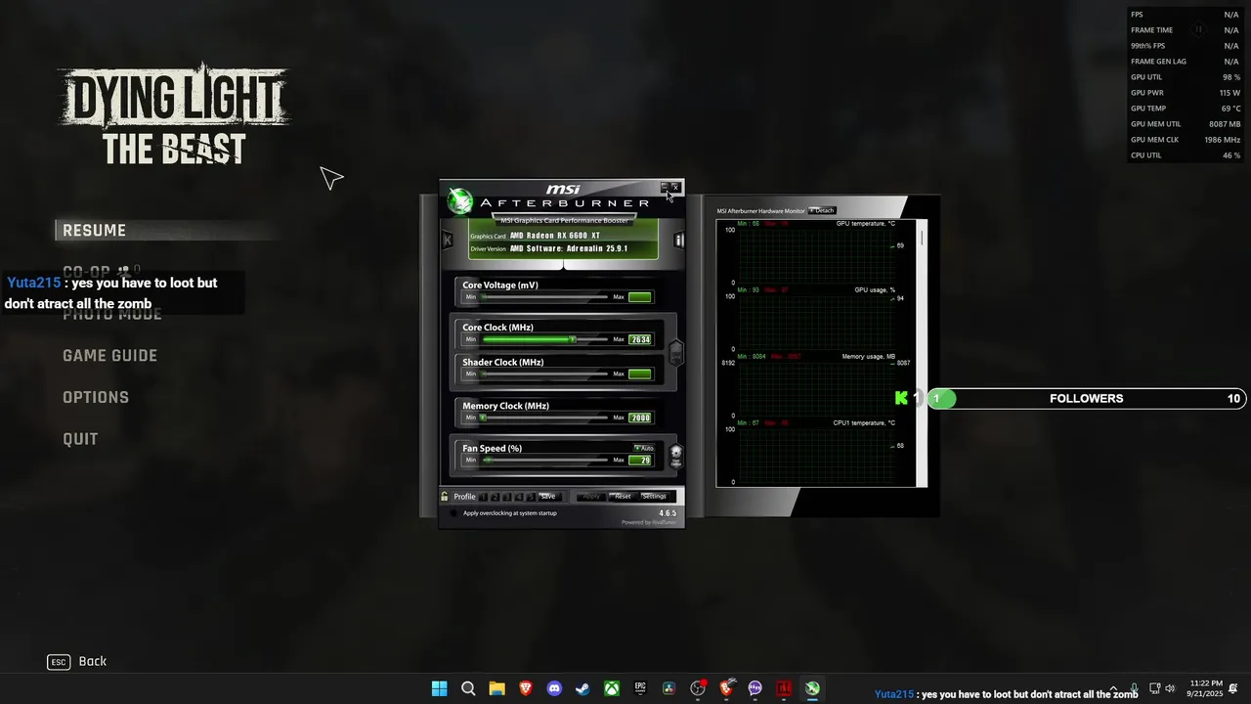
Task: Detach the Hardware Monitor panel
Action: pos(822,210)
